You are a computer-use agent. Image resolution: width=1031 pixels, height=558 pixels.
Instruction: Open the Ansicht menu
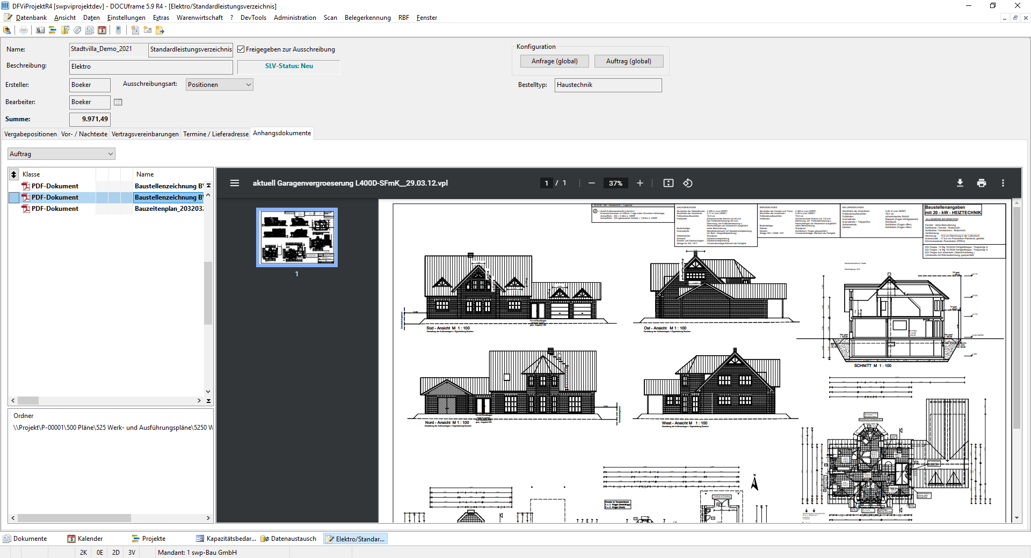click(x=65, y=18)
